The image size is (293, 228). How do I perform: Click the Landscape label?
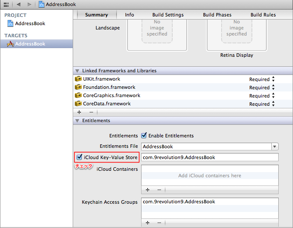point(108,28)
